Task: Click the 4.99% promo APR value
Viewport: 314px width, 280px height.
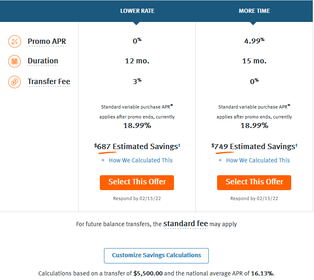Action: 254,41
